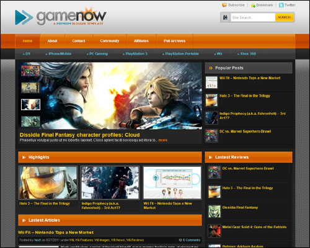Select the PlayStation 3 category link
Viewport: 310px width, 248px height.
coord(135,54)
